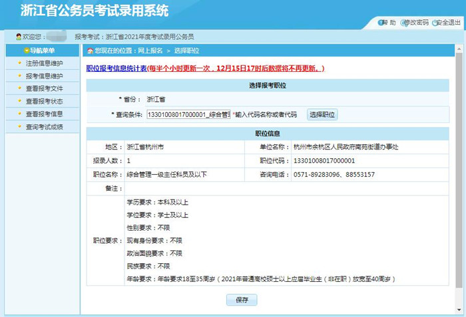
Task: Open 查询考试成绩 menu item
Action: (x=45, y=127)
